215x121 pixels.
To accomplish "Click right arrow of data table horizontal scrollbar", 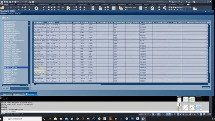I will click(x=207, y=84).
